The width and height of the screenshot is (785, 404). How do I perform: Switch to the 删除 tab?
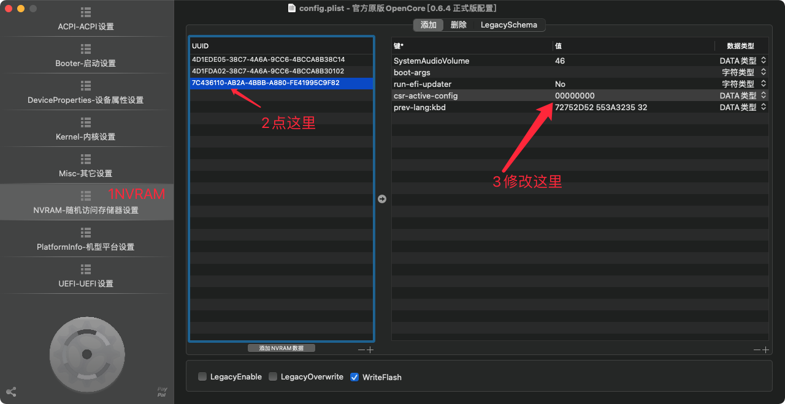coord(459,25)
